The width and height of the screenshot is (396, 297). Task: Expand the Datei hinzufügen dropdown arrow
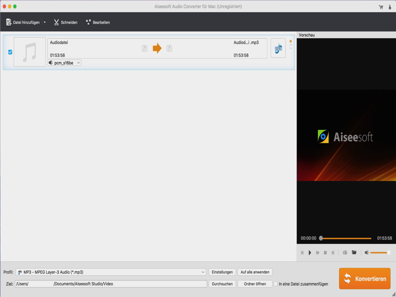tap(44, 22)
